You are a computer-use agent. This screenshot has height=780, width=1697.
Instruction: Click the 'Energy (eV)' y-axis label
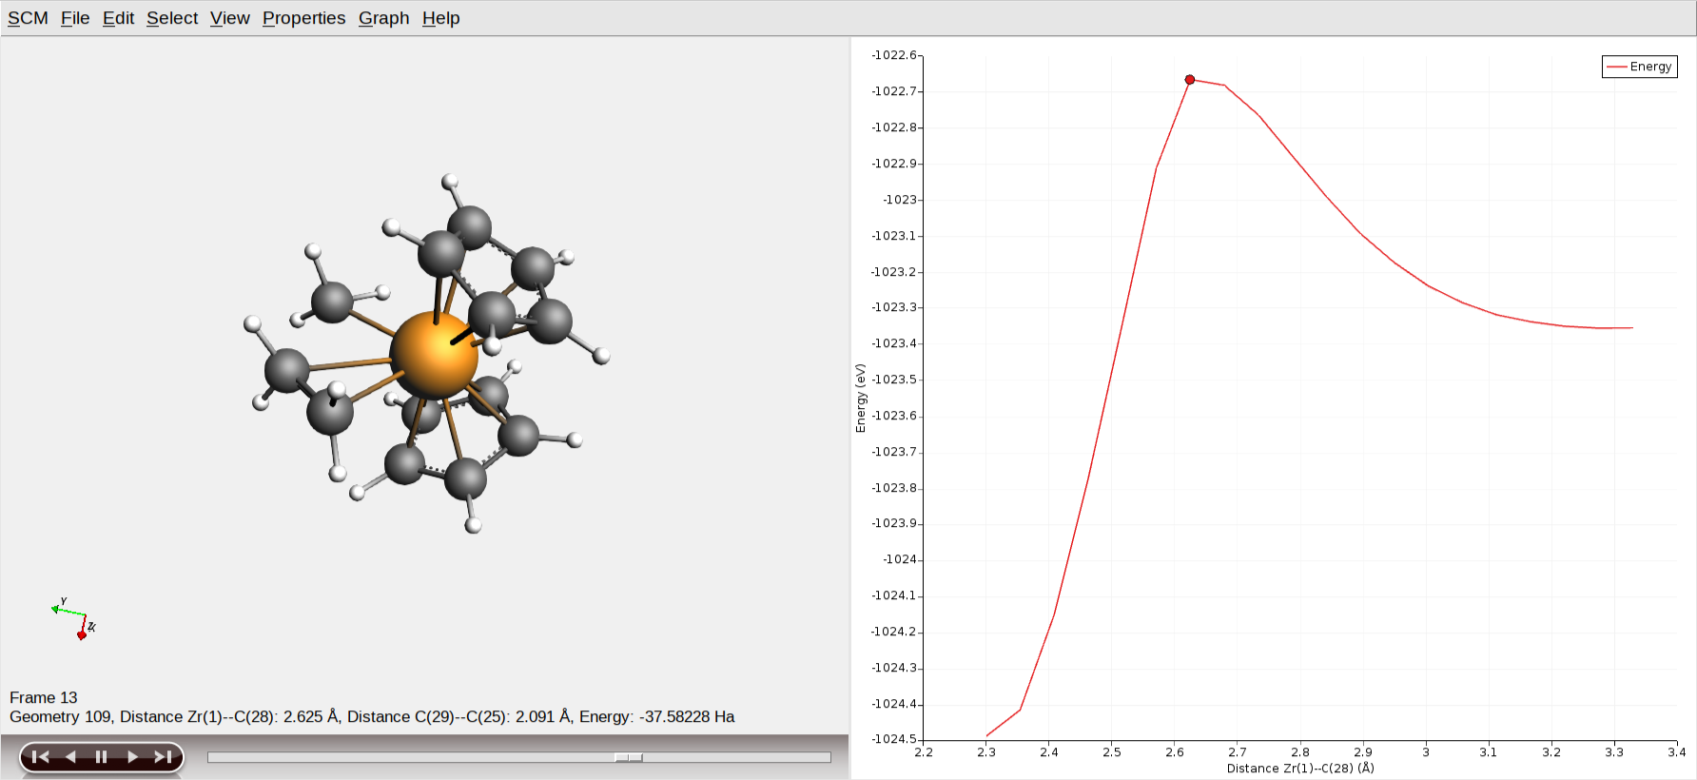point(861,399)
